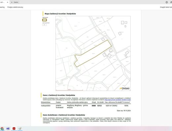This screenshot has width=172, height=131.
Task: Open the help question mark icon
Action: tap(167, 2)
